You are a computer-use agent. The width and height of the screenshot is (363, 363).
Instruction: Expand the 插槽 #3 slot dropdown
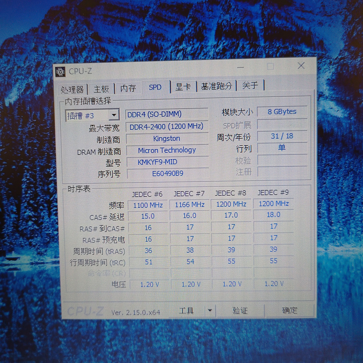point(114,115)
